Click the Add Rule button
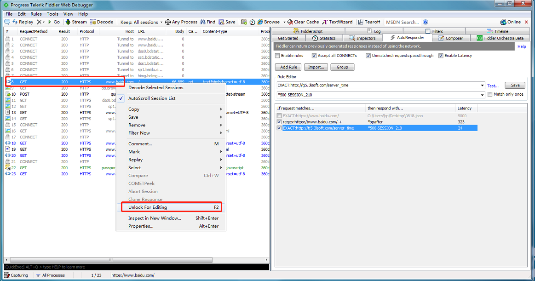The image size is (535, 281). point(288,67)
